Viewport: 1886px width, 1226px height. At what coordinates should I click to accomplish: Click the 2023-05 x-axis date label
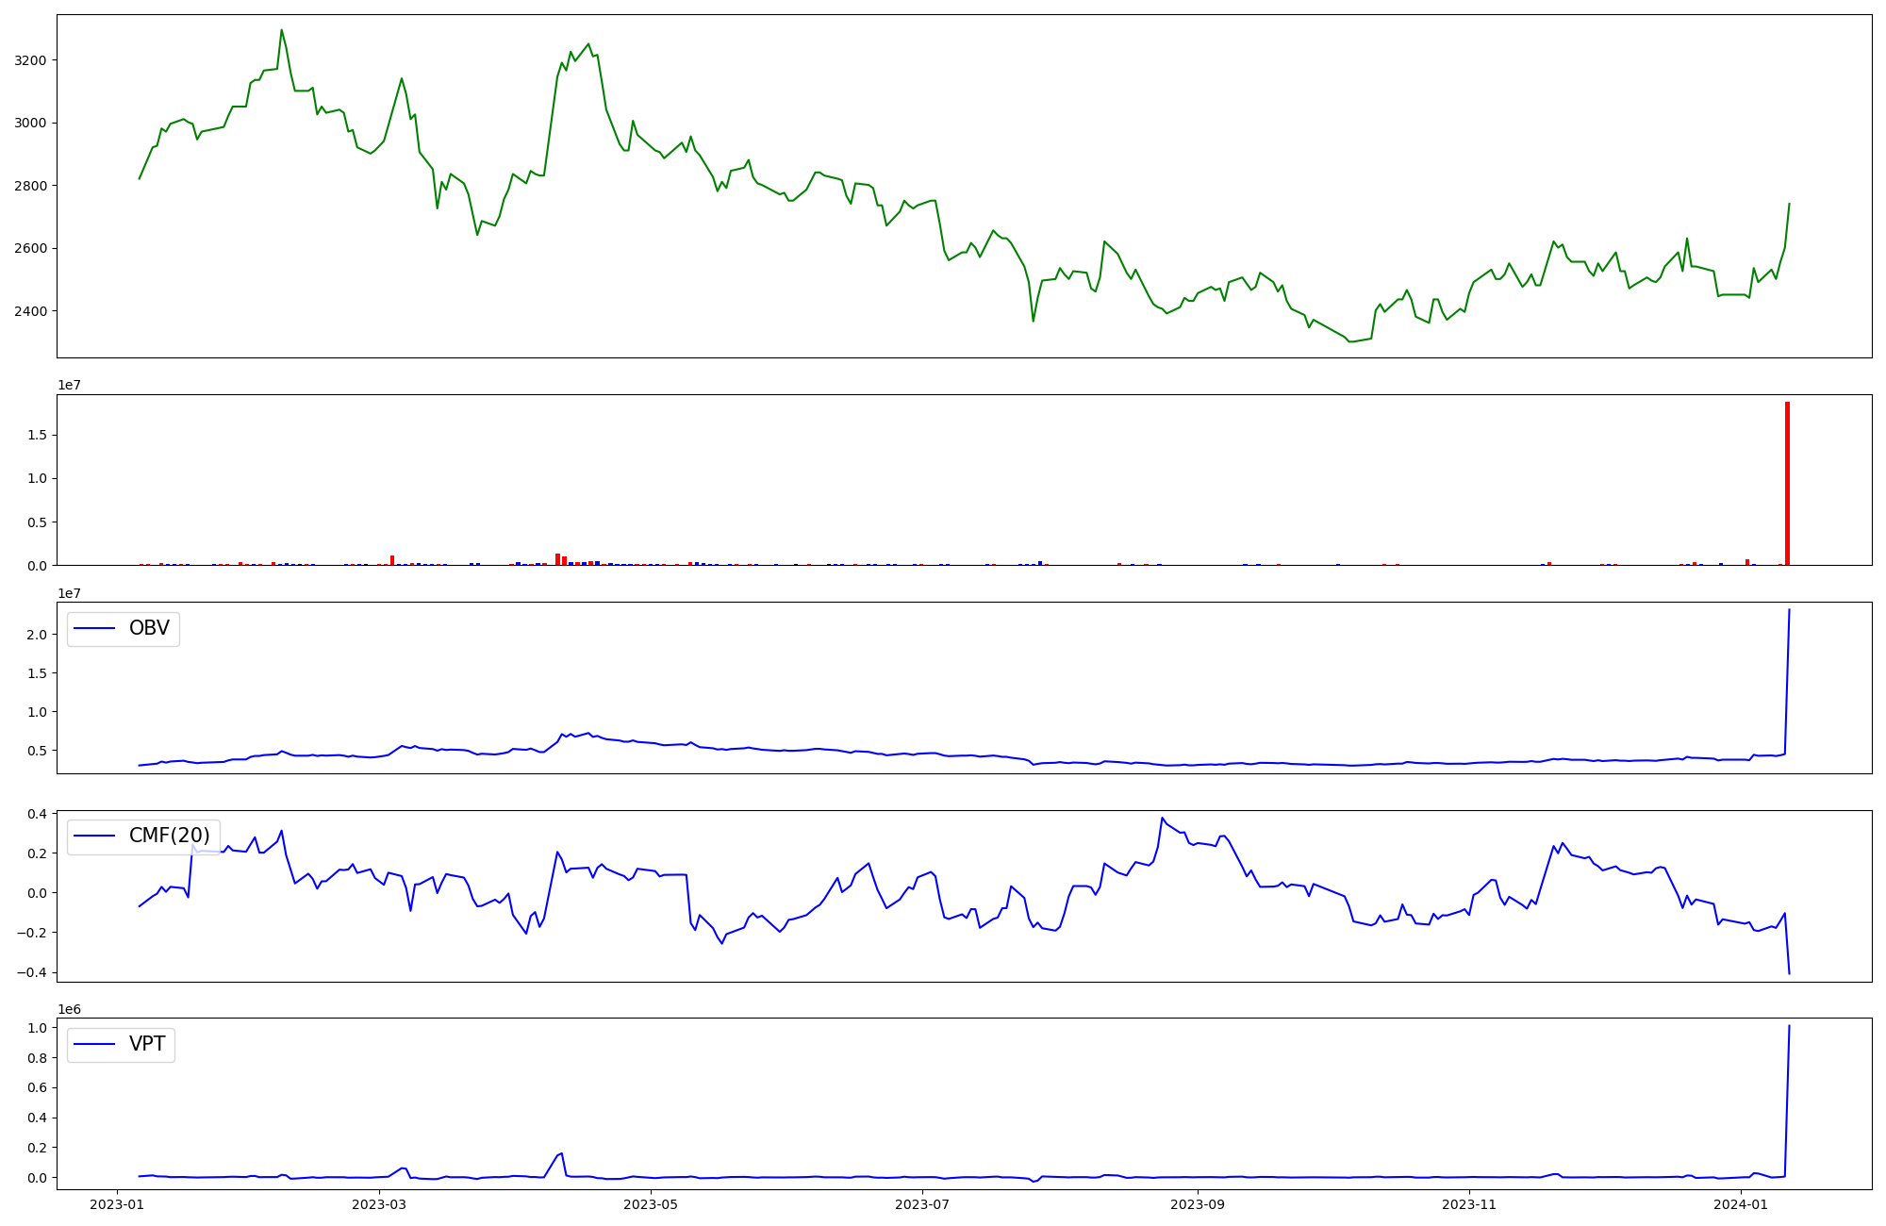(651, 1204)
